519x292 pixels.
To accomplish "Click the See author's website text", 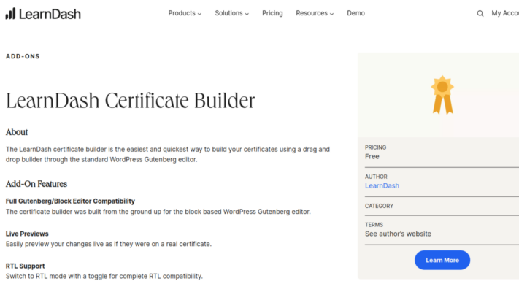I will tap(398, 234).
